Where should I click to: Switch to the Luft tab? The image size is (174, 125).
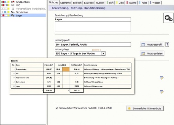(x=110, y=3)
